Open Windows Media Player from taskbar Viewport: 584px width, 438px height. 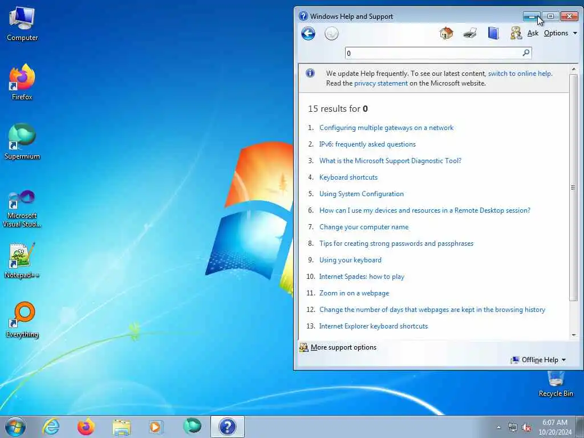[156, 427]
